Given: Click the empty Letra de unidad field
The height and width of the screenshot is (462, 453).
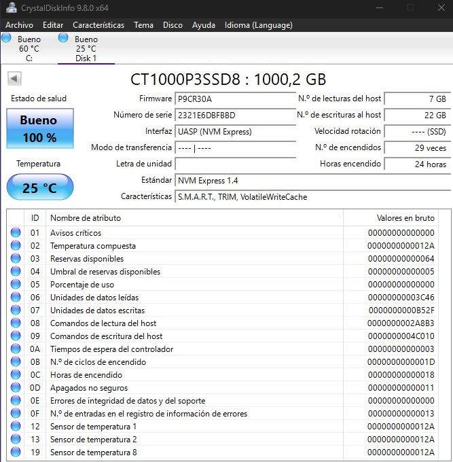Looking at the screenshot, I should pyautogui.click(x=236, y=164).
